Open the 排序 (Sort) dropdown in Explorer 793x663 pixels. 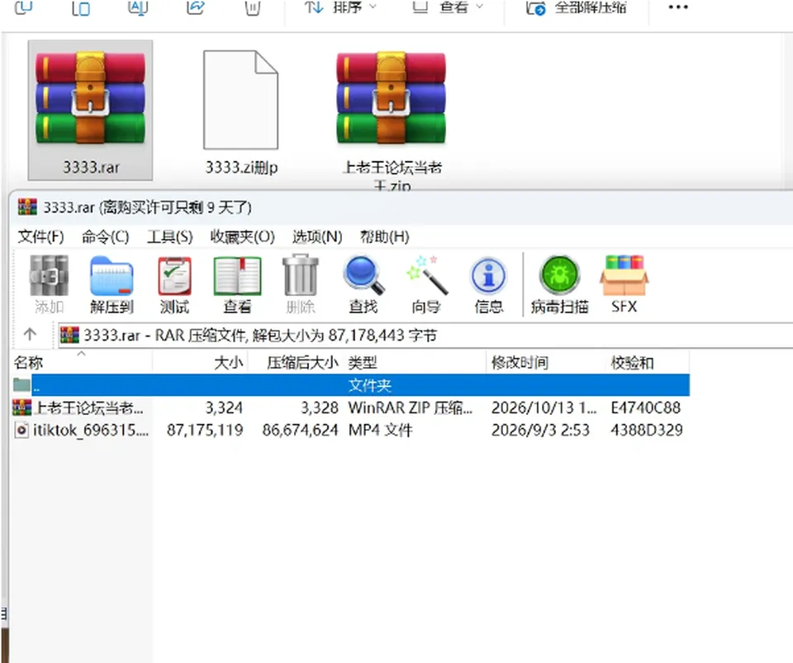click(341, 7)
